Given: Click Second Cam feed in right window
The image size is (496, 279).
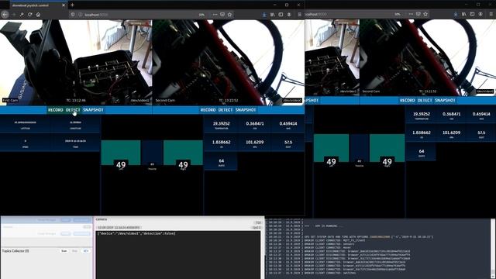Looking at the screenshot, I should tap(428, 57).
